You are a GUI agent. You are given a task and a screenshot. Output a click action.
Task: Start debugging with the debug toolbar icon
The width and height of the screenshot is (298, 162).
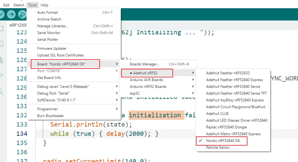point(22,14)
